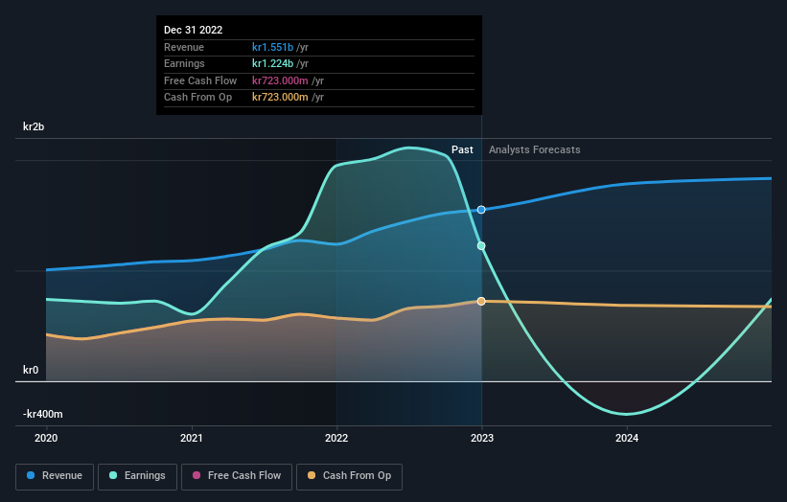Click the Free Cash Flow label in tooltip
The image size is (787, 502).
point(200,80)
